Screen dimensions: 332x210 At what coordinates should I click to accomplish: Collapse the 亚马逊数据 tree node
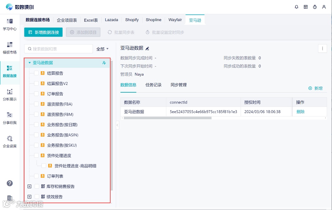30,63
